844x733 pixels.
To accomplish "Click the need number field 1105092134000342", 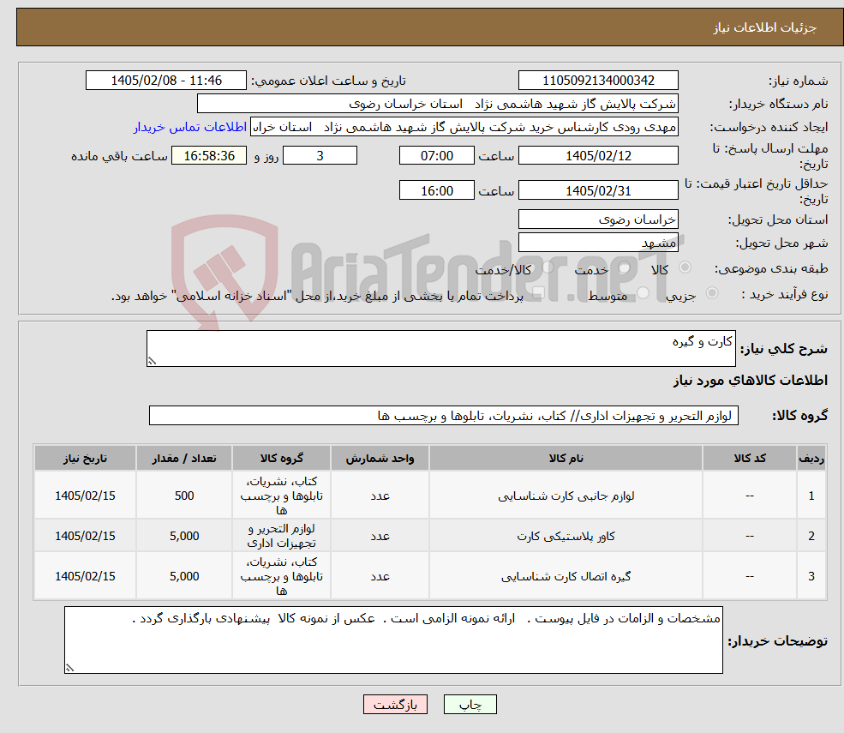I will (x=598, y=81).
